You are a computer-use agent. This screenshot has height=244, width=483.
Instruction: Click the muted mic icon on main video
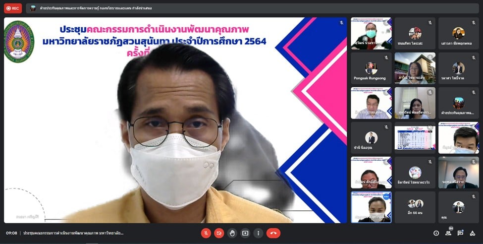pos(341,23)
